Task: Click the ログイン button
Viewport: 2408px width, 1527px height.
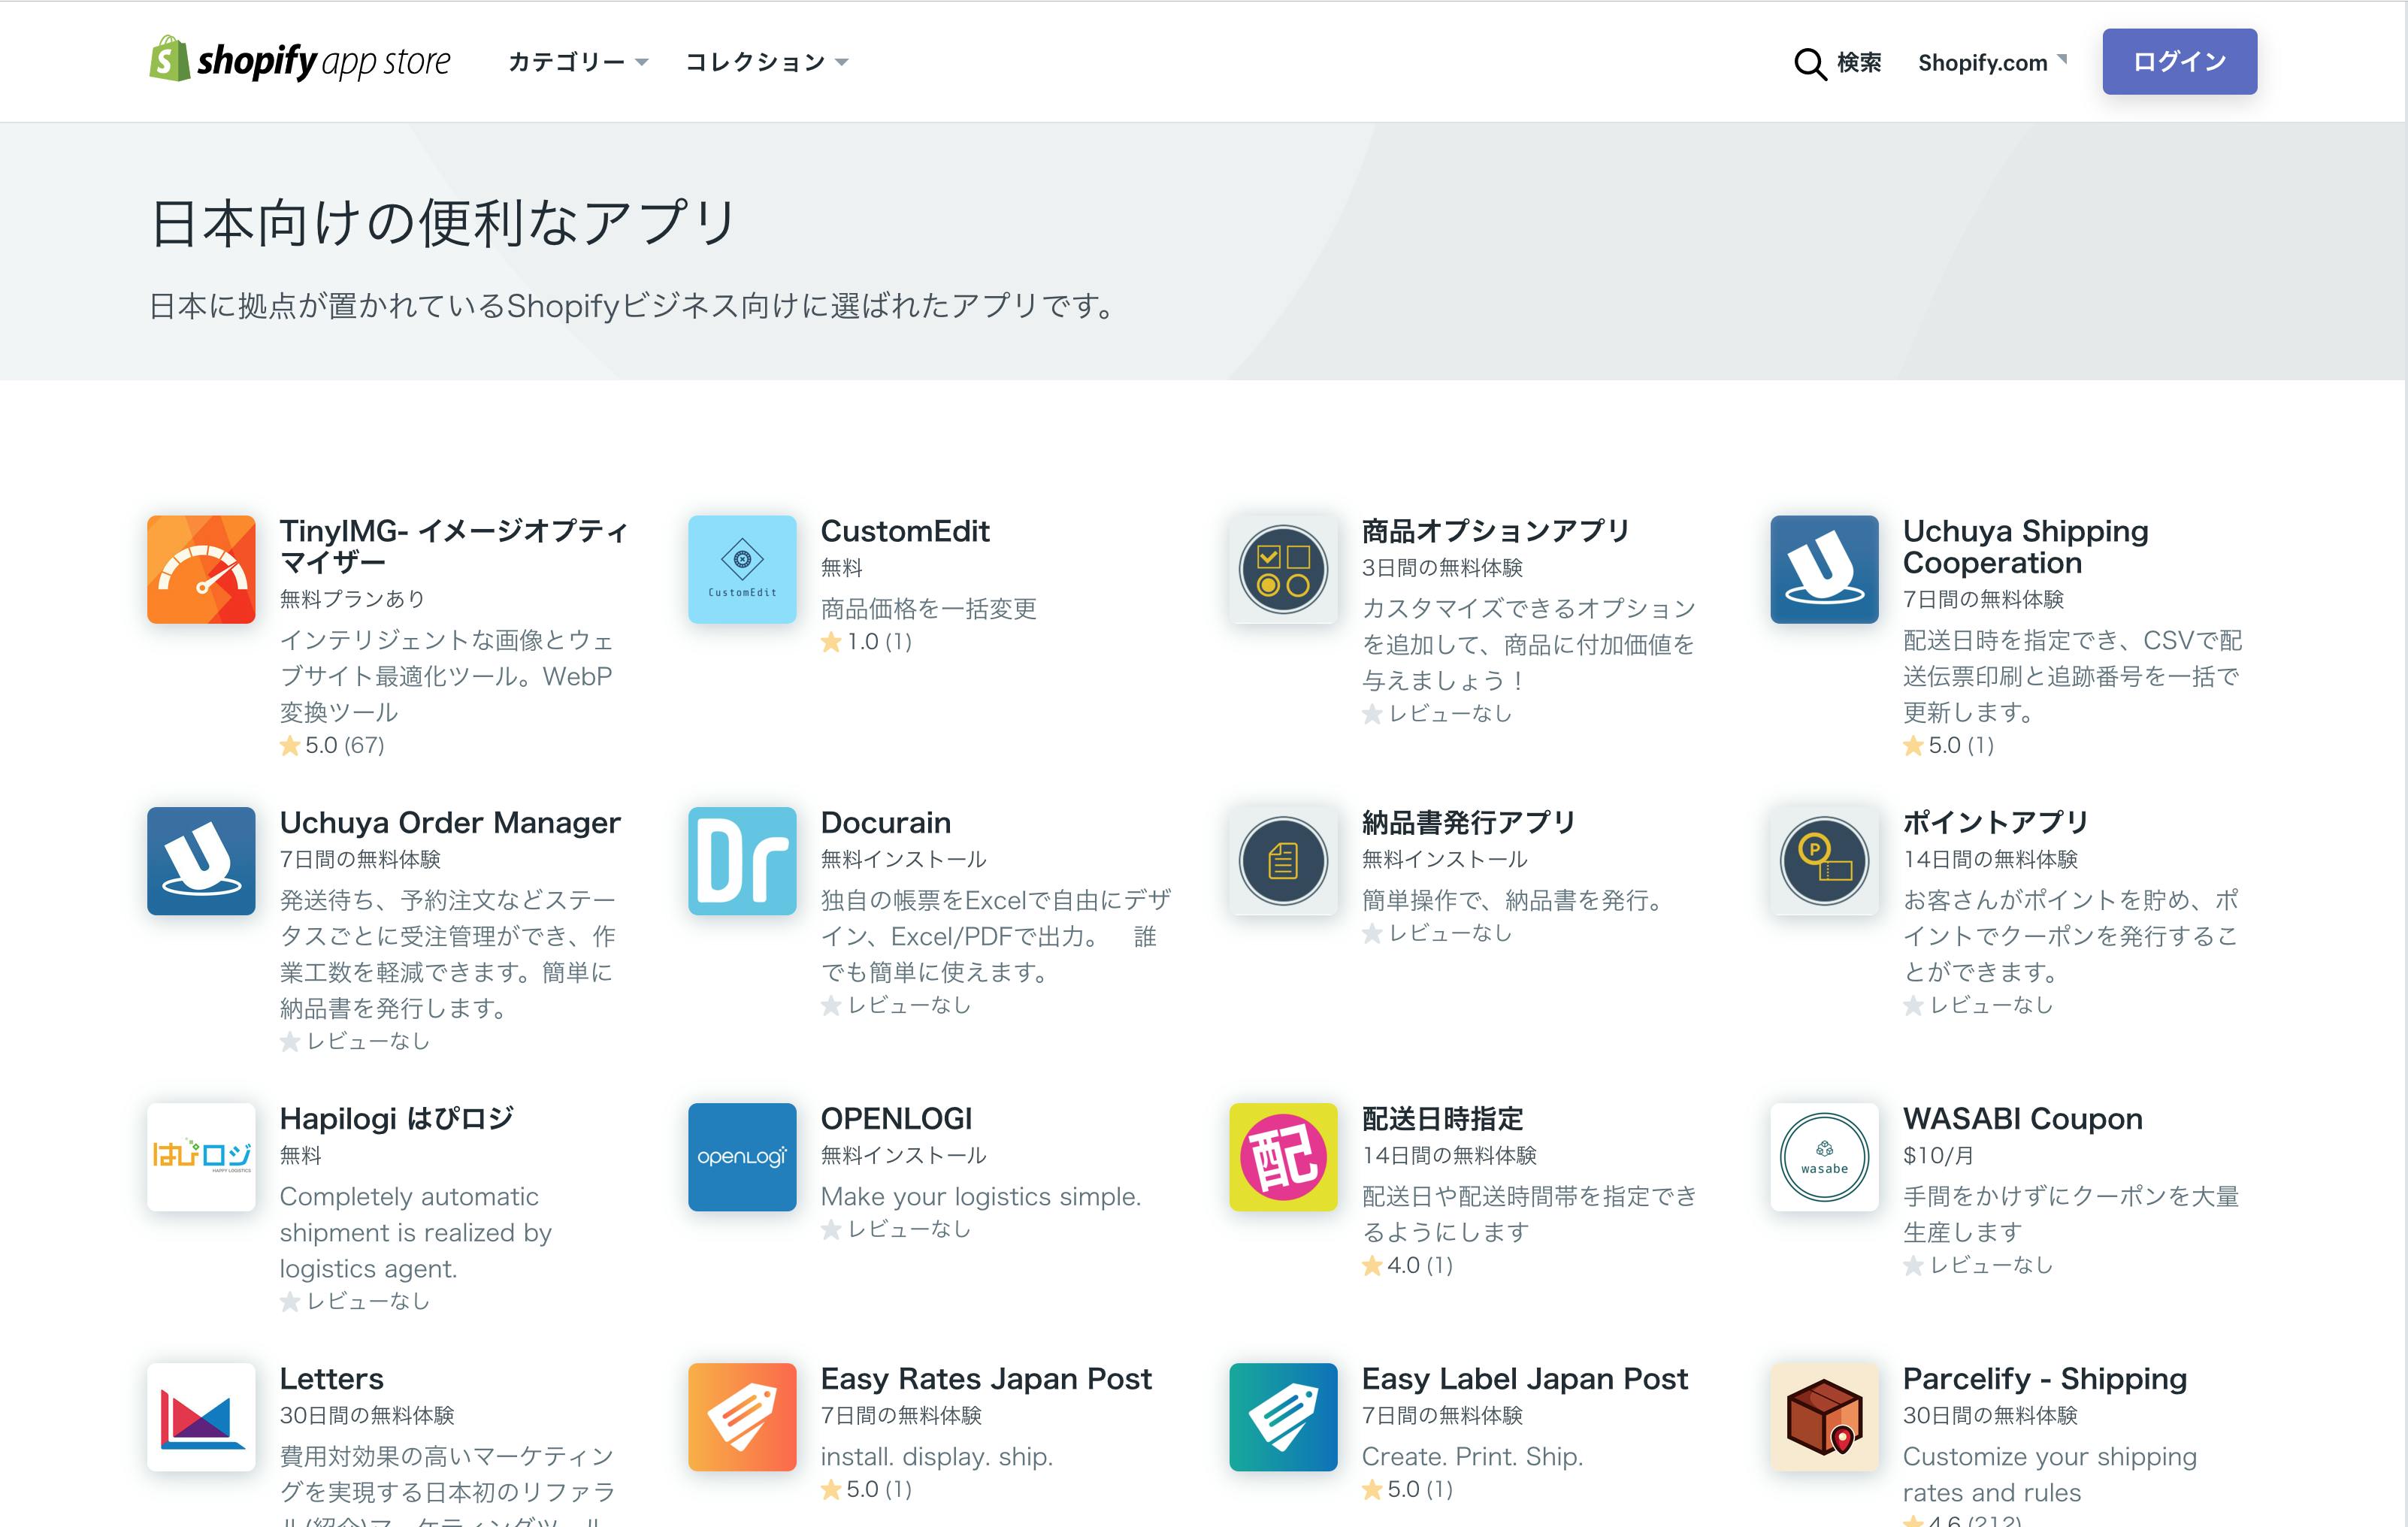Action: point(2179,61)
